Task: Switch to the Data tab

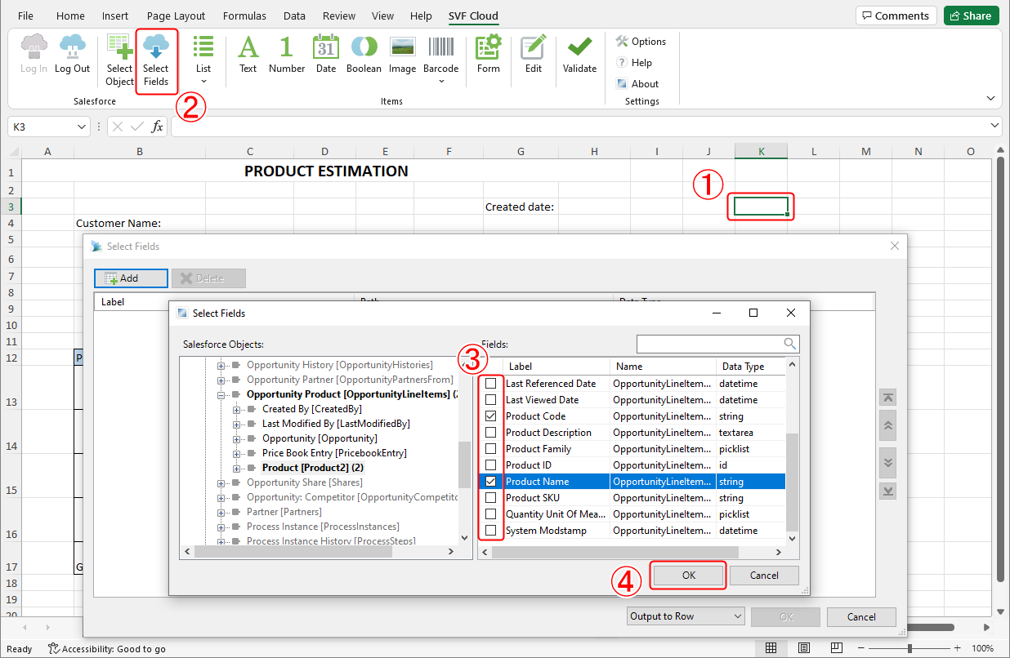Action: pos(295,16)
